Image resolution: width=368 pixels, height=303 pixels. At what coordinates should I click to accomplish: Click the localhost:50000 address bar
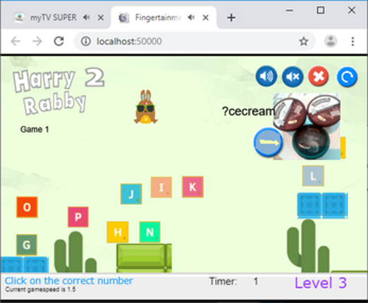pyautogui.click(x=195, y=42)
